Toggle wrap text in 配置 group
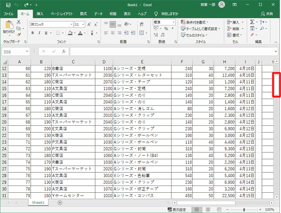 pos(142,24)
